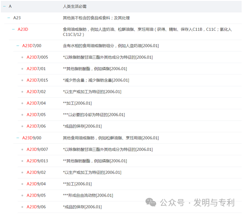Click the bullet icon beside A23D7/005
244x215 pixels.
point(22,57)
